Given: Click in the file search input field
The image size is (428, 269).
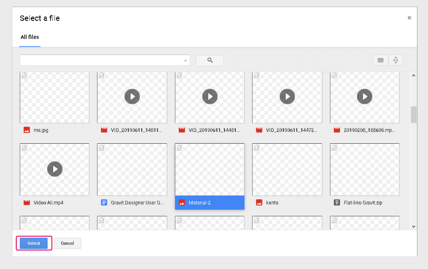Looking at the screenshot, I should pyautogui.click(x=105, y=60).
